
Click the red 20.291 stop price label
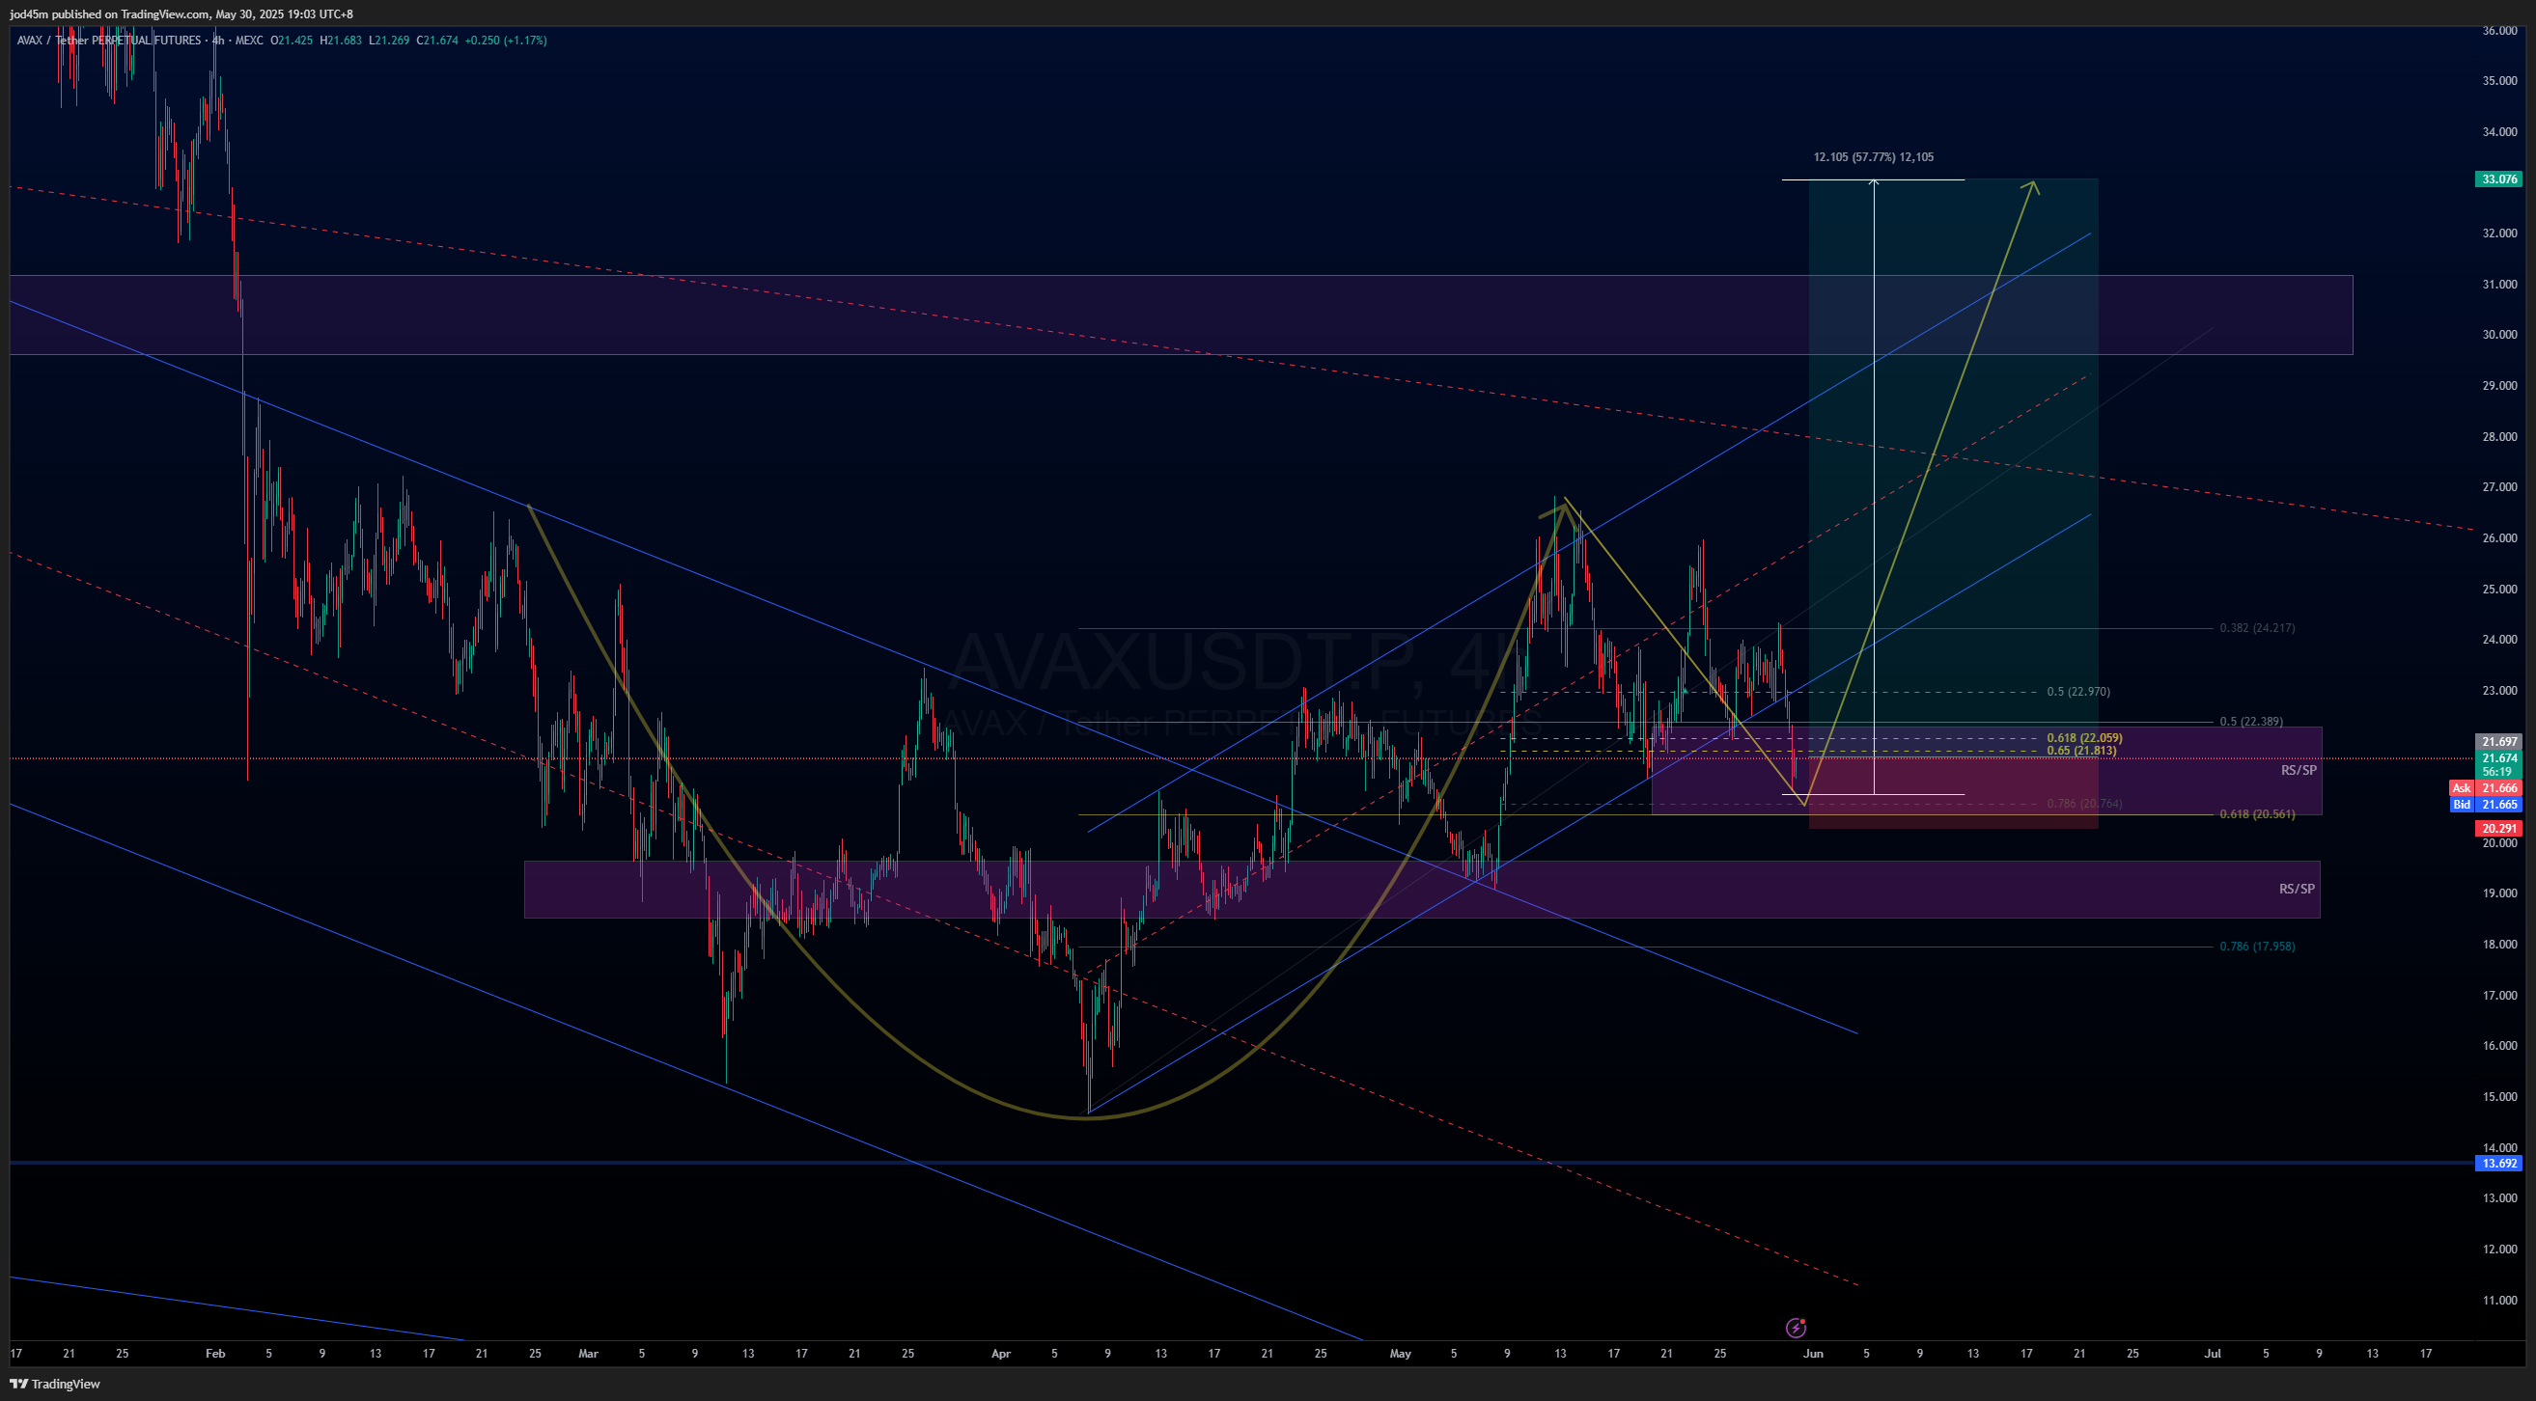[x=2499, y=829]
